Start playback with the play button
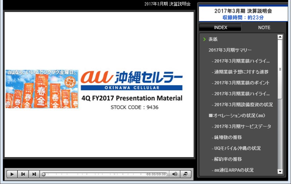This screenshot has height=184, width=291. tap(12, 174)
